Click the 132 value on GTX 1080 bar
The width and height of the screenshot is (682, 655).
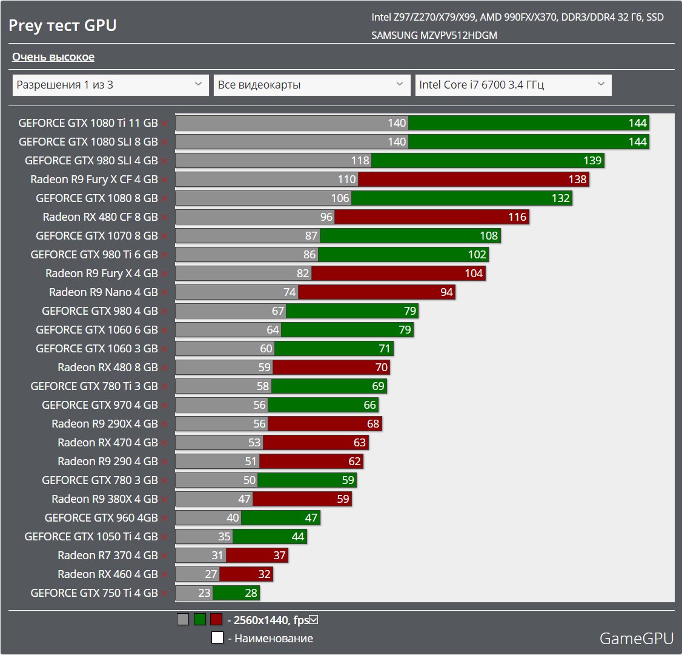point(561,198)
